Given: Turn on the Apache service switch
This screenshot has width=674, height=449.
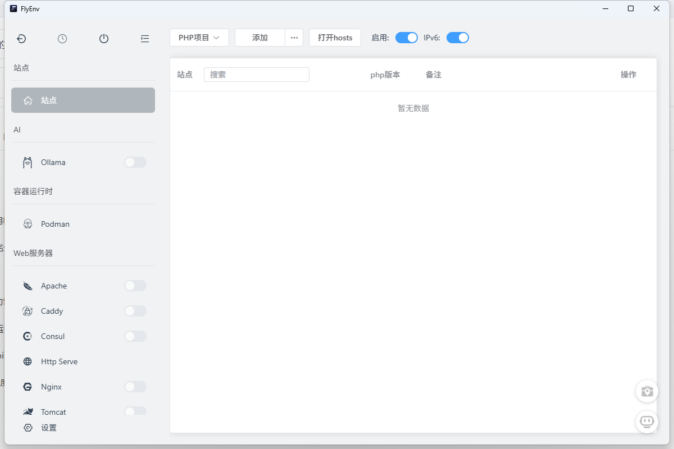Looking at the screenshot, I should coord(135,286).
